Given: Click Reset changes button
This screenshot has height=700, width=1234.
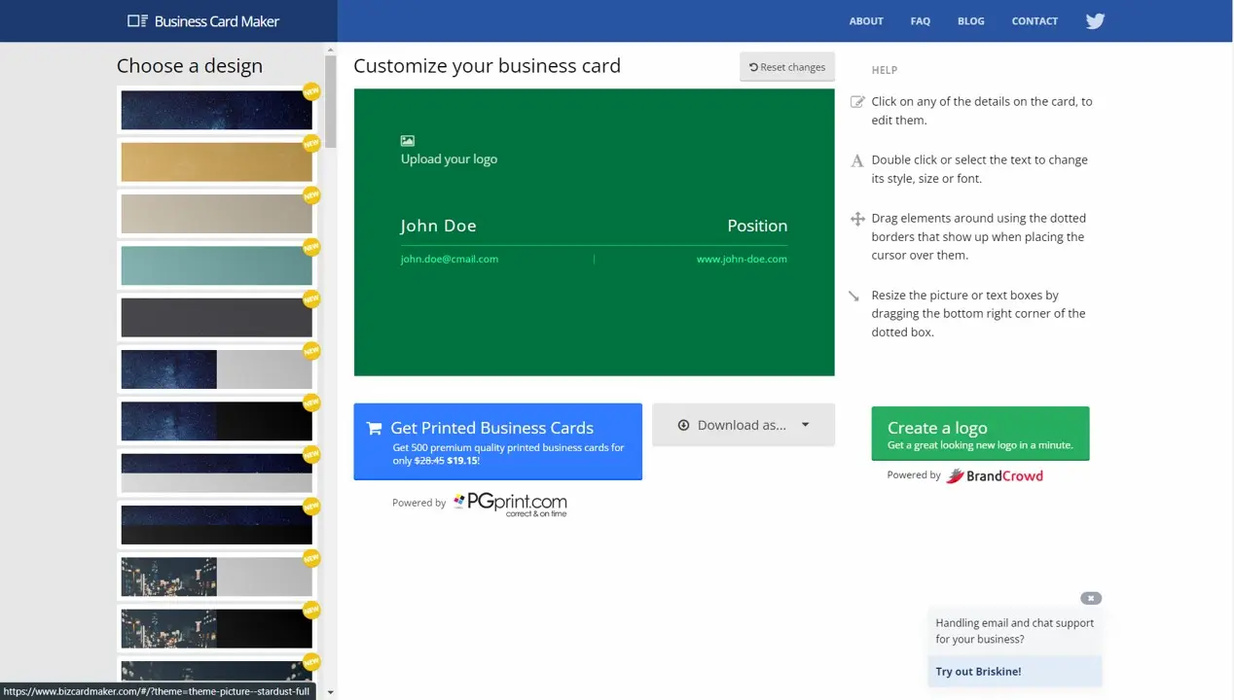Looking at the screenshot, I should click(x=787, y=67).
